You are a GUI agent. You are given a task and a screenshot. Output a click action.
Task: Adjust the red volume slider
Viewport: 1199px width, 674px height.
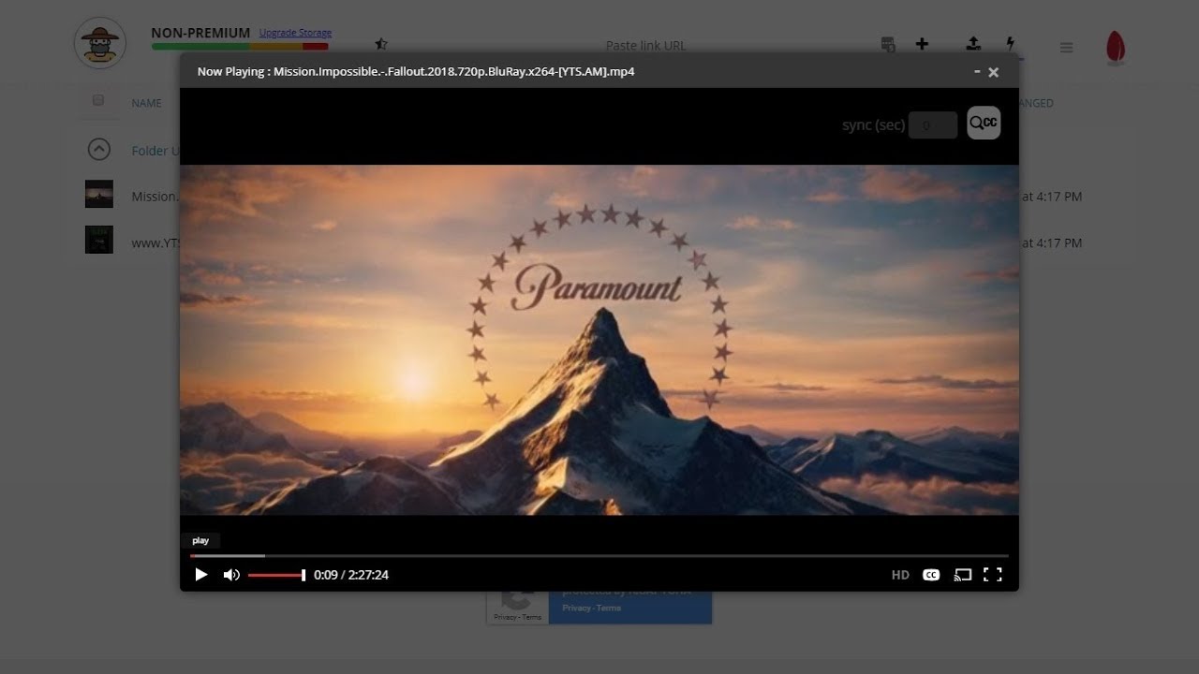[276, 575]
